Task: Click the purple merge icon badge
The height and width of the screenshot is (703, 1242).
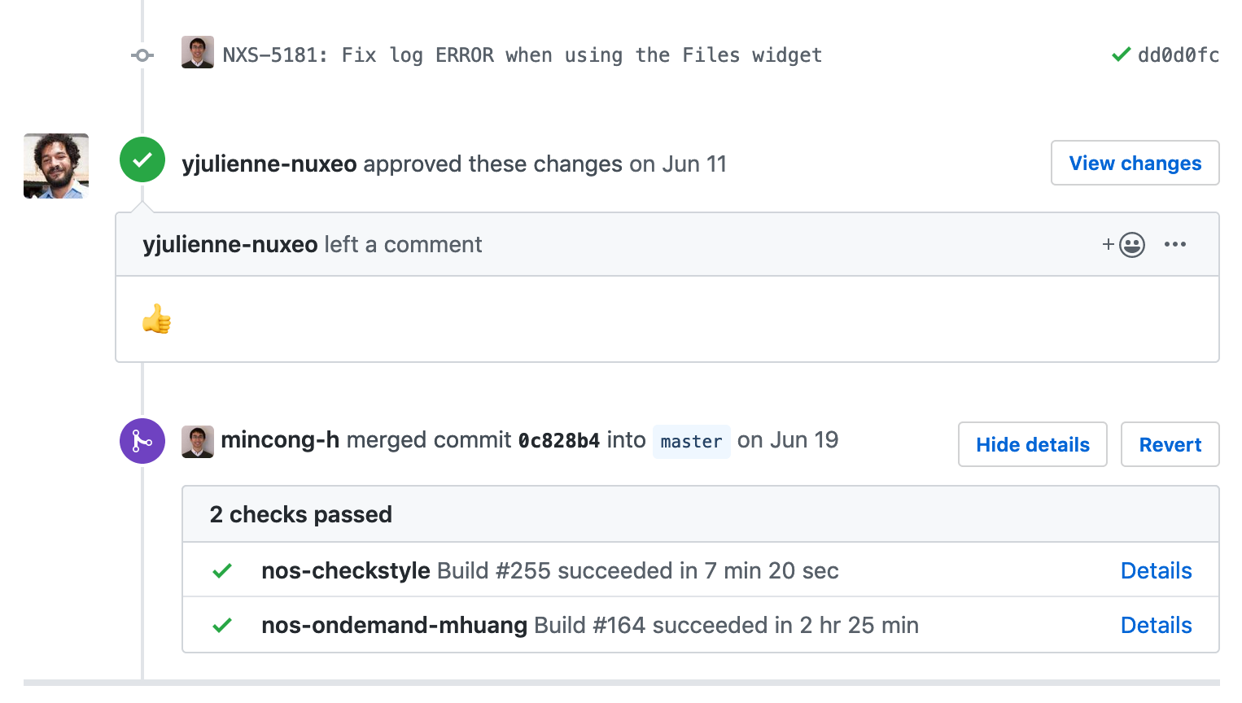Action: [142, 441]
